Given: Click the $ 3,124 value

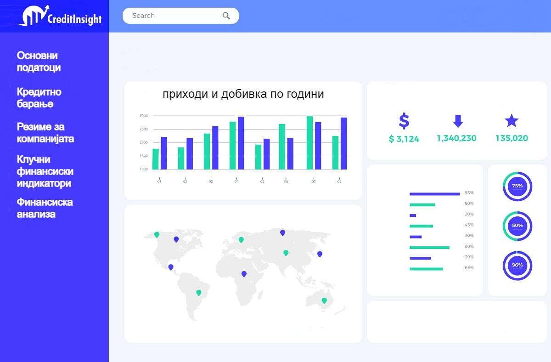Looking at the screenshot, I should [404, 139].
